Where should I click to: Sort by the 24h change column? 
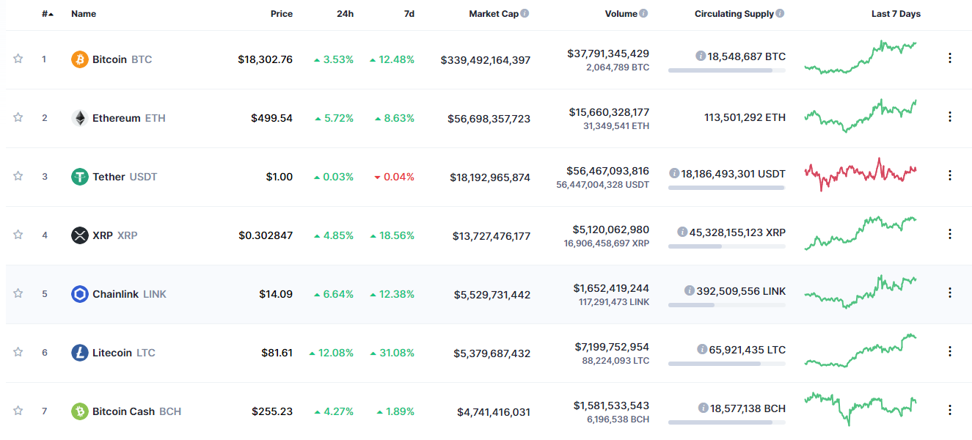[x=346, y=14]
